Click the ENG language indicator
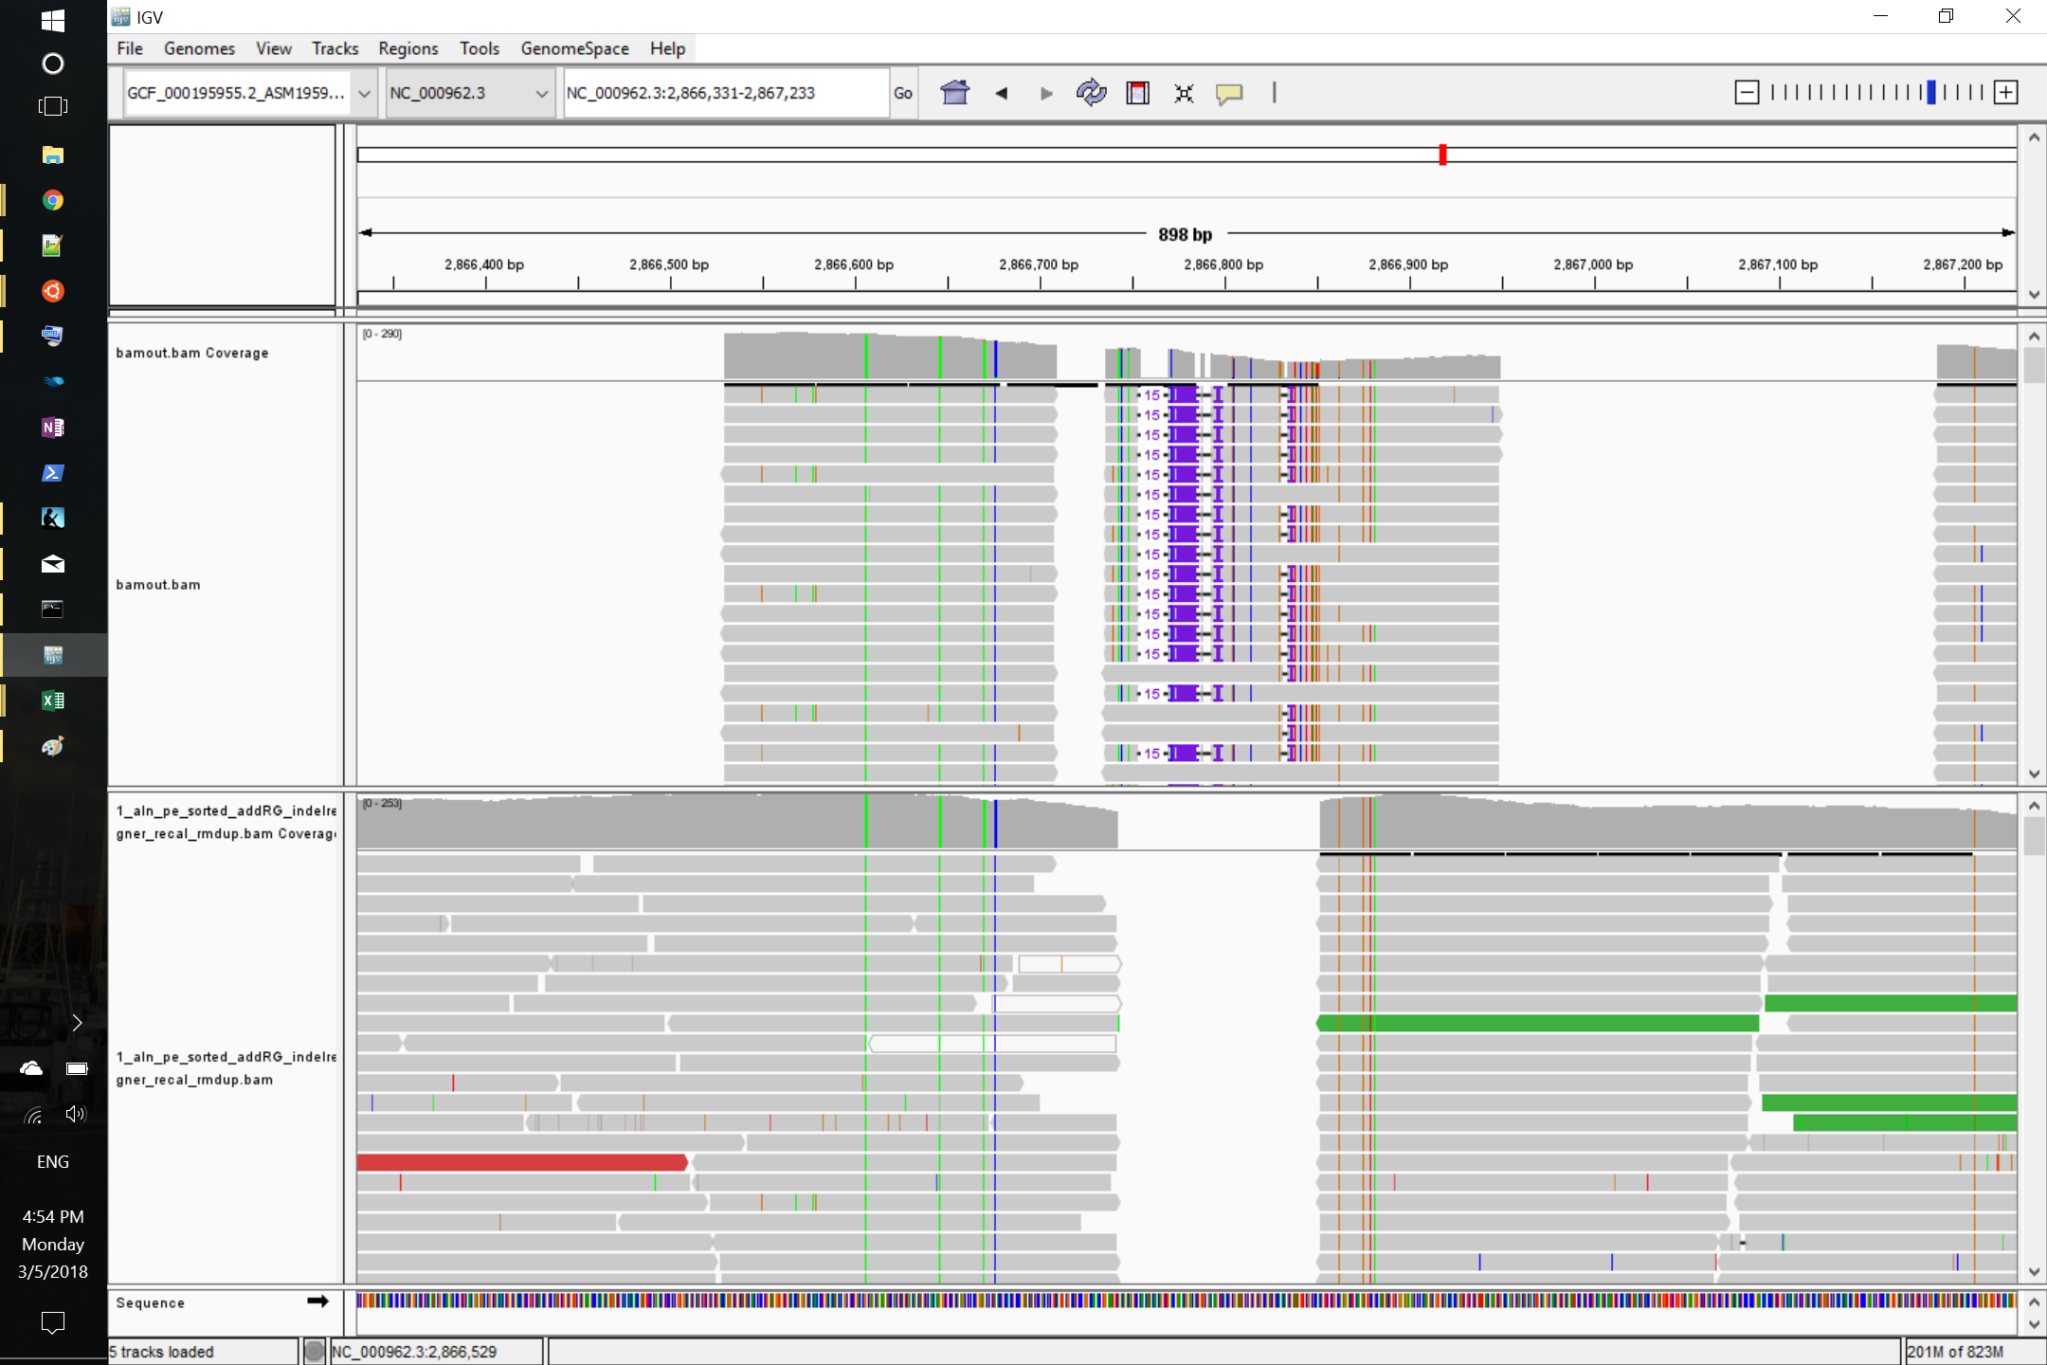This screenshot has width=2047, height=1365. pos(53,1161)
